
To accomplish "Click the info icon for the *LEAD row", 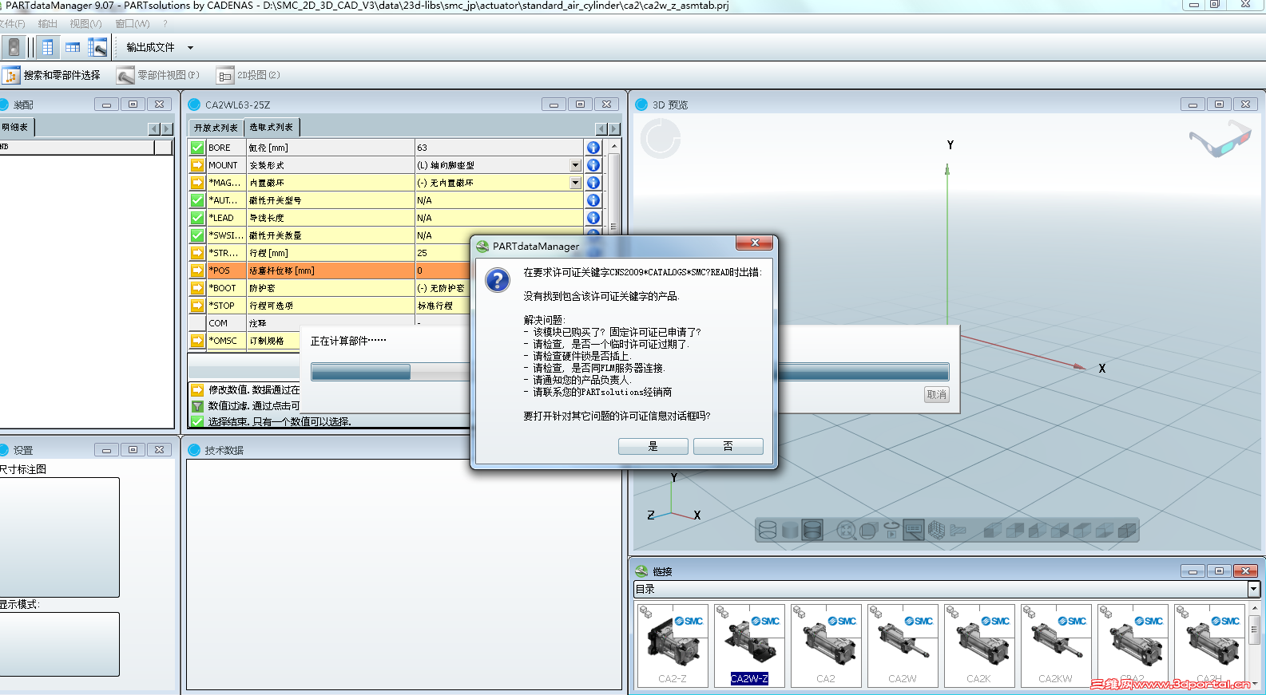I will pos(593,218).
